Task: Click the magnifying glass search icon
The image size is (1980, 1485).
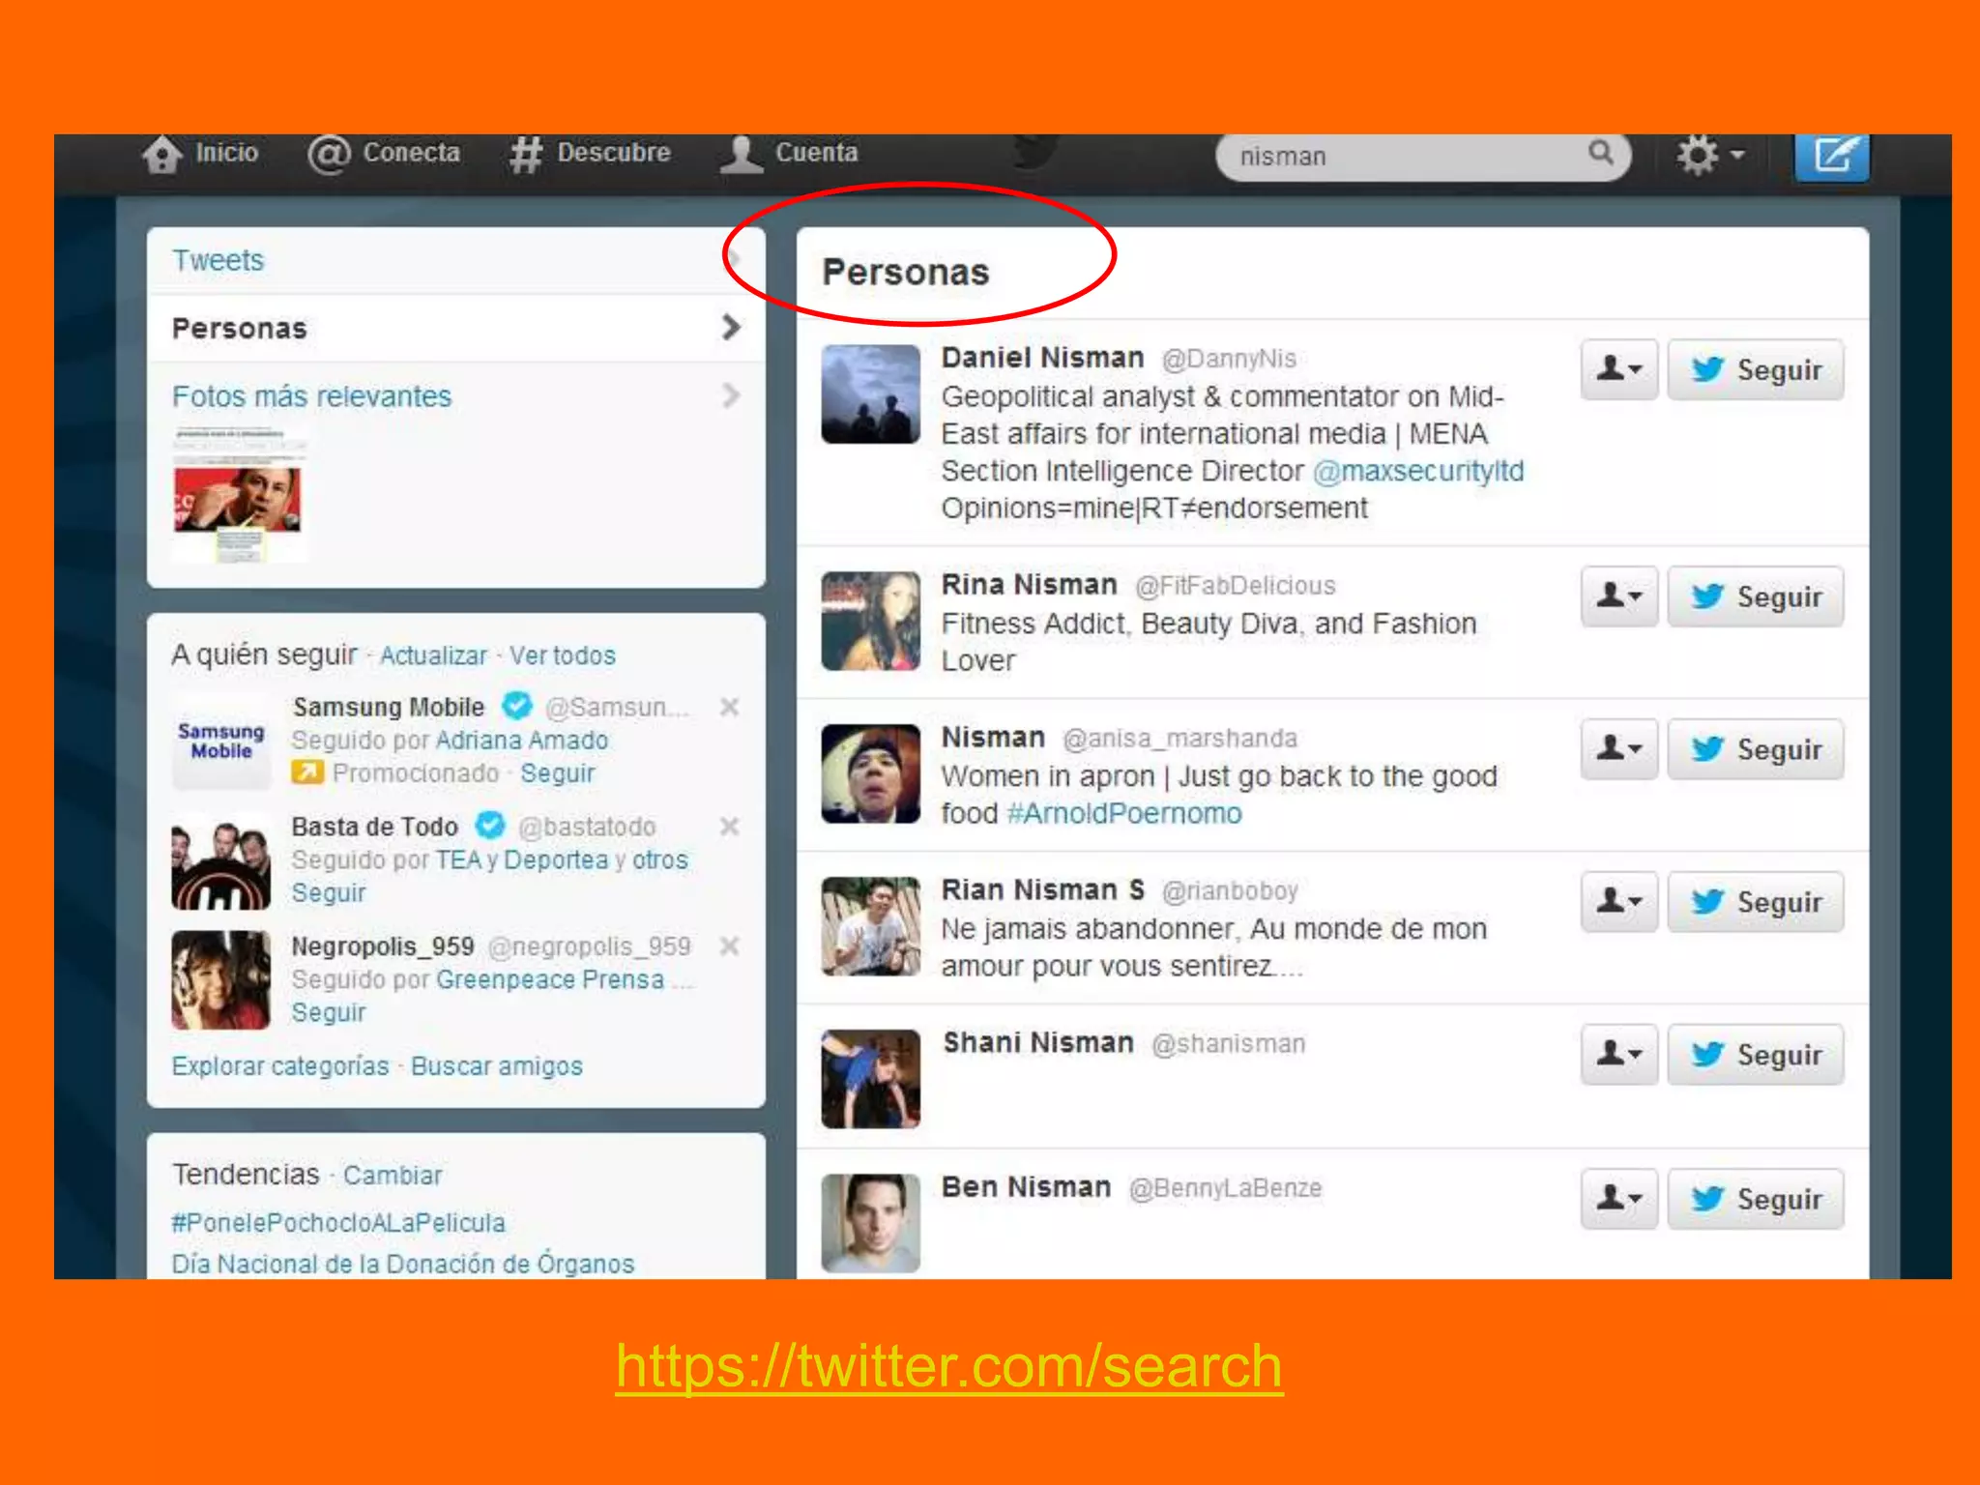Action: click(x=1601, y=152)
